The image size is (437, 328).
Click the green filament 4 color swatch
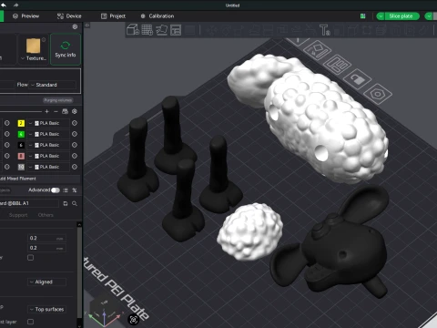click(21, 134)
